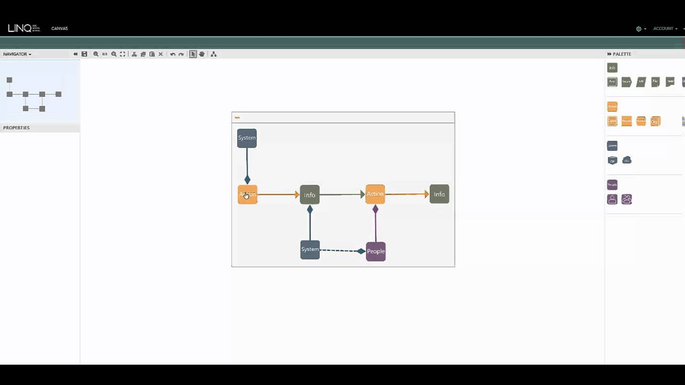Click the Save diskette icon in toolbar
Screen dimensions: 685x385
[84, 54]
